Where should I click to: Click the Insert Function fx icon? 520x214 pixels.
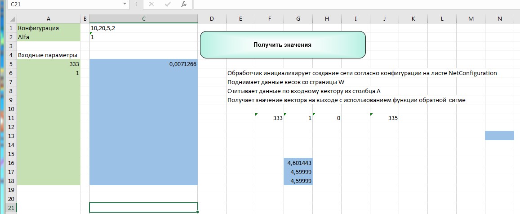pyautogui.click(x=183, y=4)
